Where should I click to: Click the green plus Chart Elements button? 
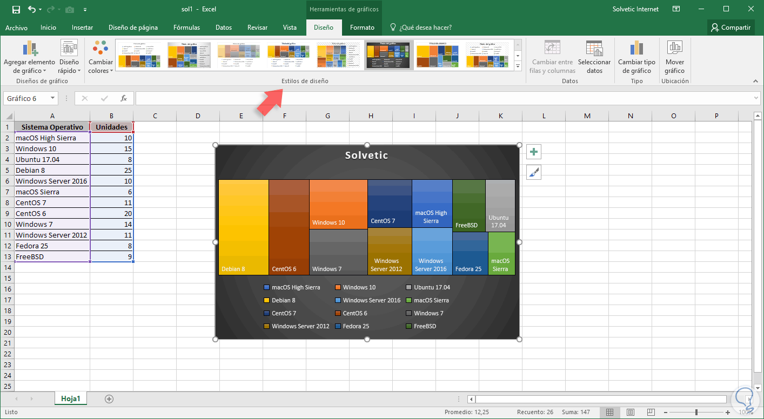[x=534, y=152]
